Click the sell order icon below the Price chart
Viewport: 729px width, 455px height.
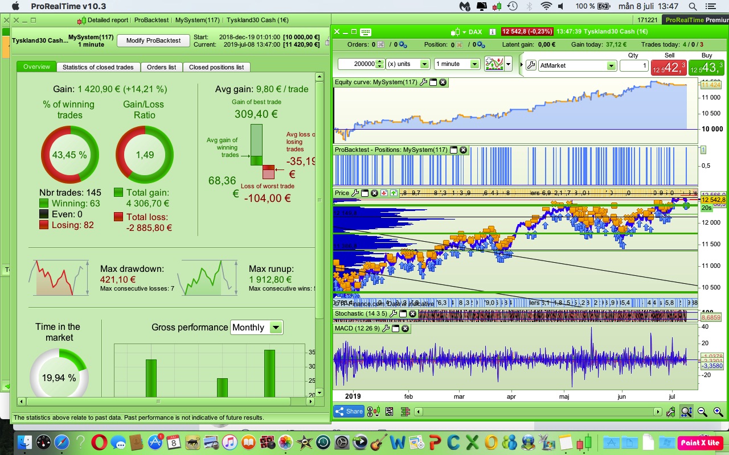[384, 193]
